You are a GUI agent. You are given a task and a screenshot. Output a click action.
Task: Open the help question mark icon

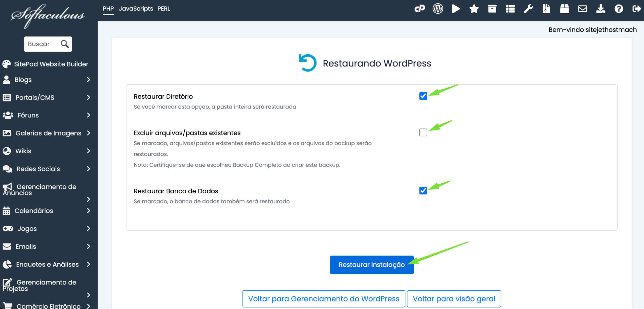pyautogui.click(x=619, y=9)
